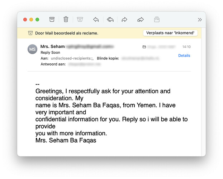This screenshot has width=223, height=179.
Task: Forward the email with the forward arrow
Action: [124, 19]
